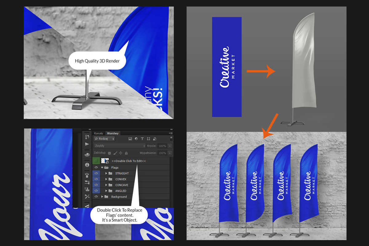Collapse the Flags group
The image size is (369, 246).
[x=102, y=168]
